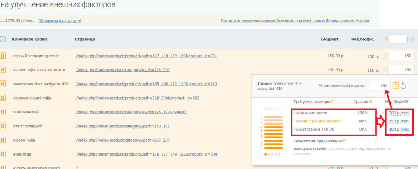Open page link in the 'xiaomi mijia' row
Screen dimensions: 418x169
[123, 140]
